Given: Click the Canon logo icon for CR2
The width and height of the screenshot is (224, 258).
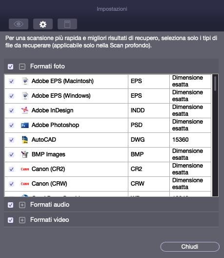Looking at the screenshot, I should pyautogui.click(x=25, y=169).
